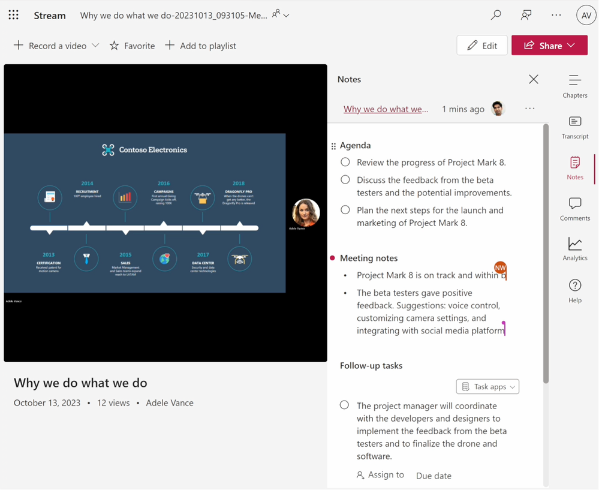
Task: Close the Notes panel with X
Action: pos(533,79)
